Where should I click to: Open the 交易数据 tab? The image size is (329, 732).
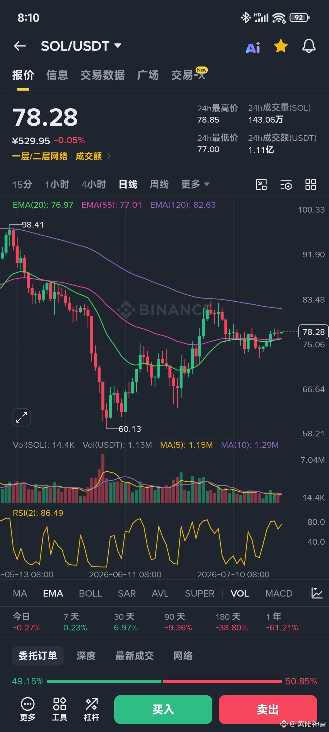coord(103,75)
